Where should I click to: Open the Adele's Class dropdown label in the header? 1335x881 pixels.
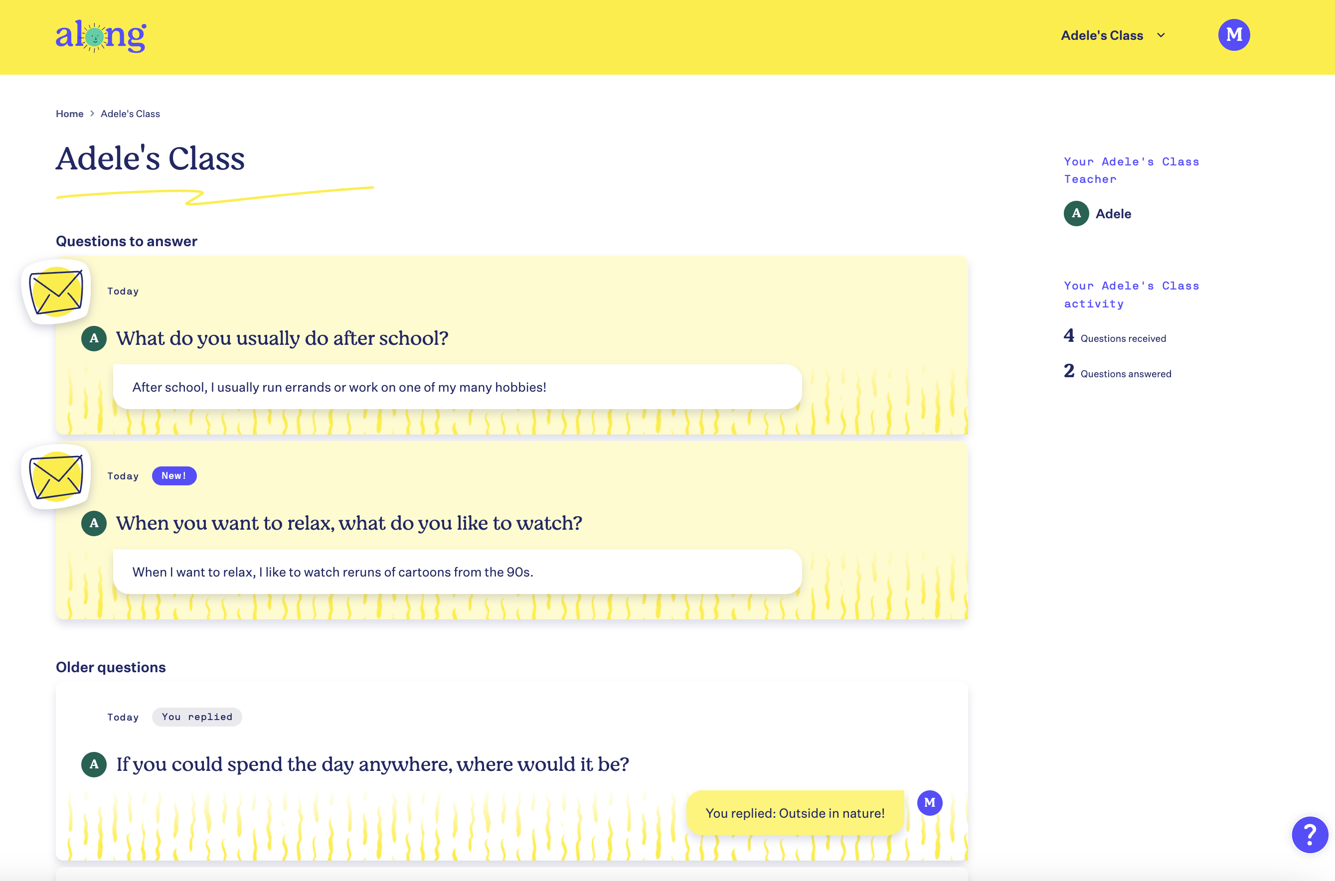1102,35
